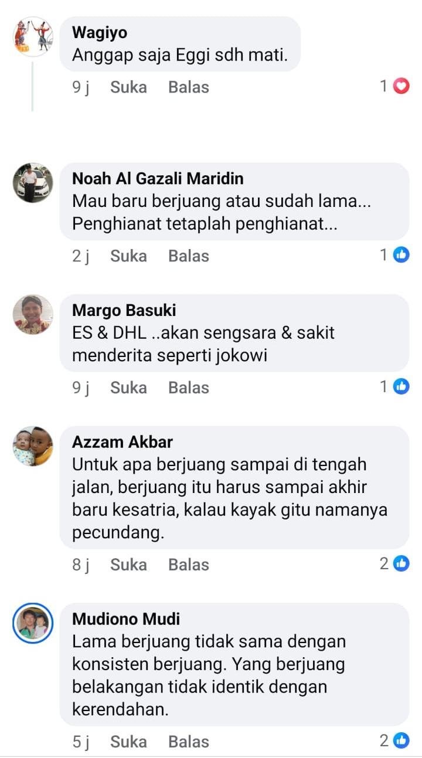The image size is (422, 758).
Task: Open Mudiono Mudi's profile picture with story ring
Action: pos(33,624)
